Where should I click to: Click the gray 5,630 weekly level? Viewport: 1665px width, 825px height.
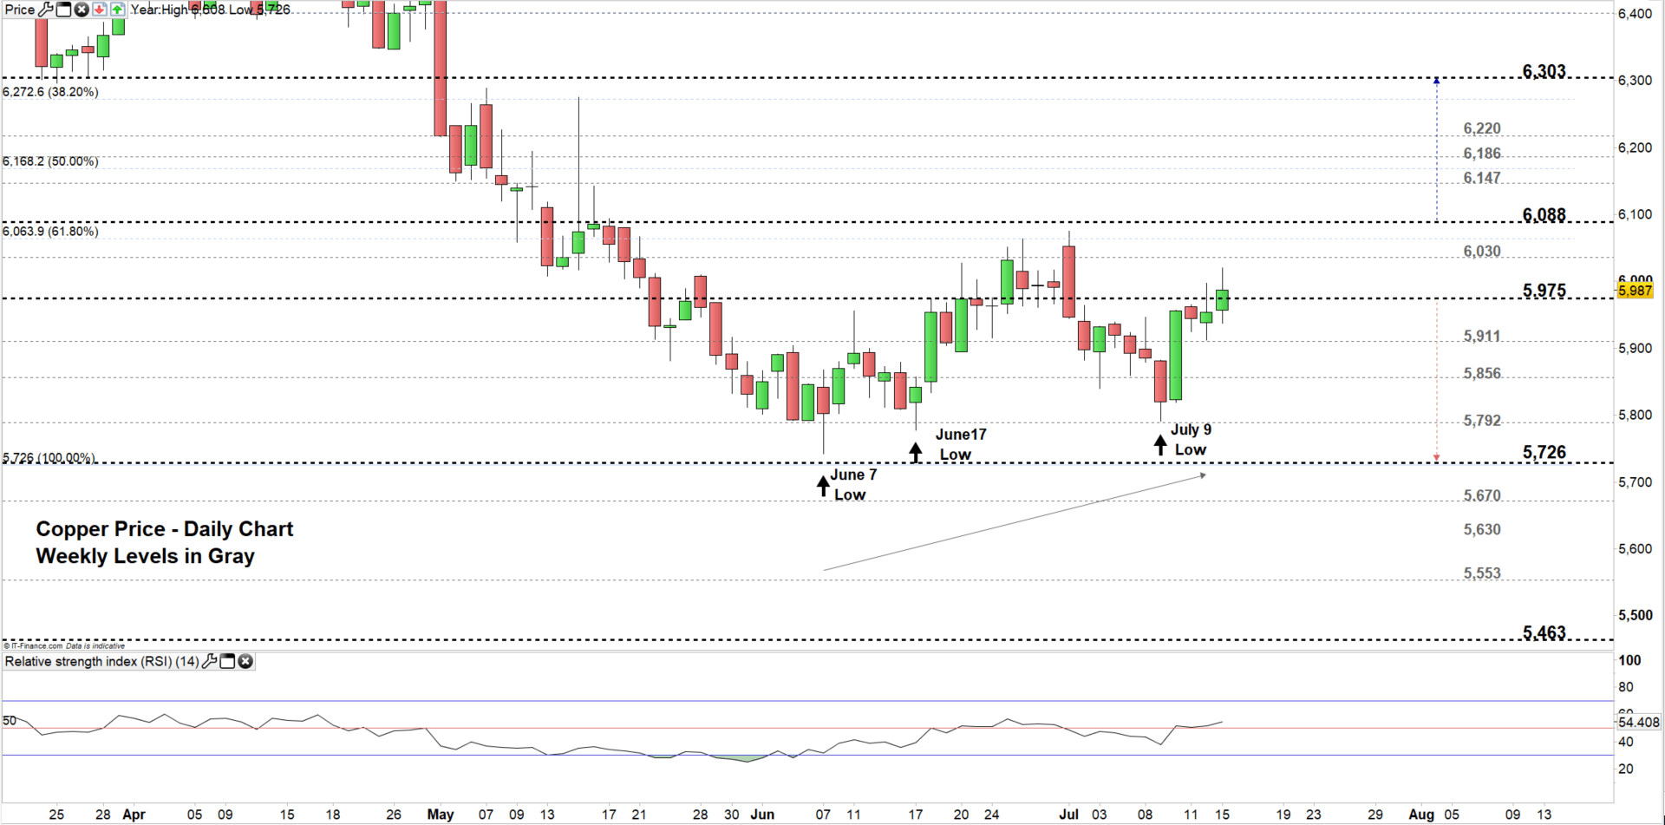pyautogui.click(x=1482, y=529)
